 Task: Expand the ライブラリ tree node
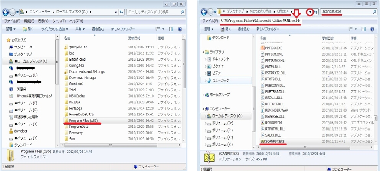tap(203, 52)
